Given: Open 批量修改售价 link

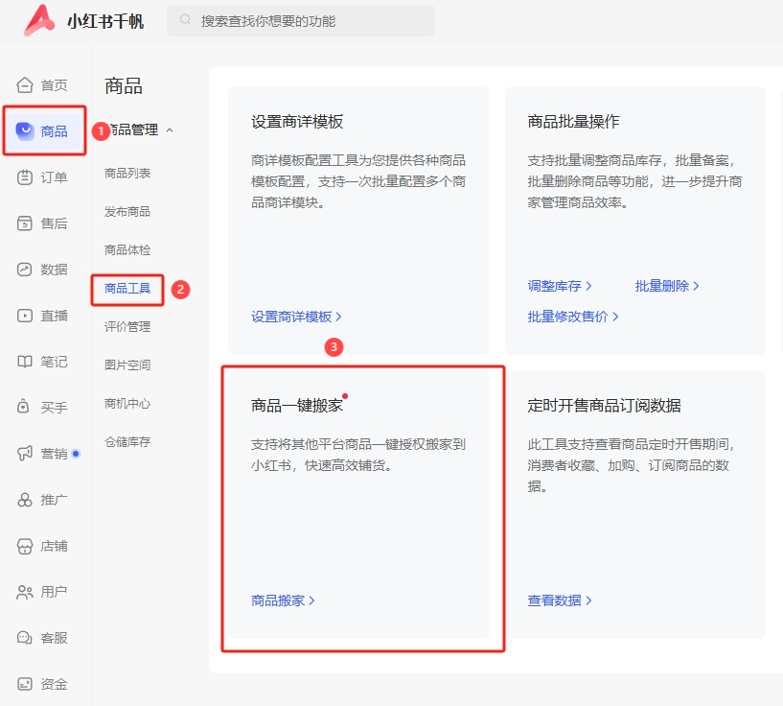Looking at the screenshot, I should [573, 317].
